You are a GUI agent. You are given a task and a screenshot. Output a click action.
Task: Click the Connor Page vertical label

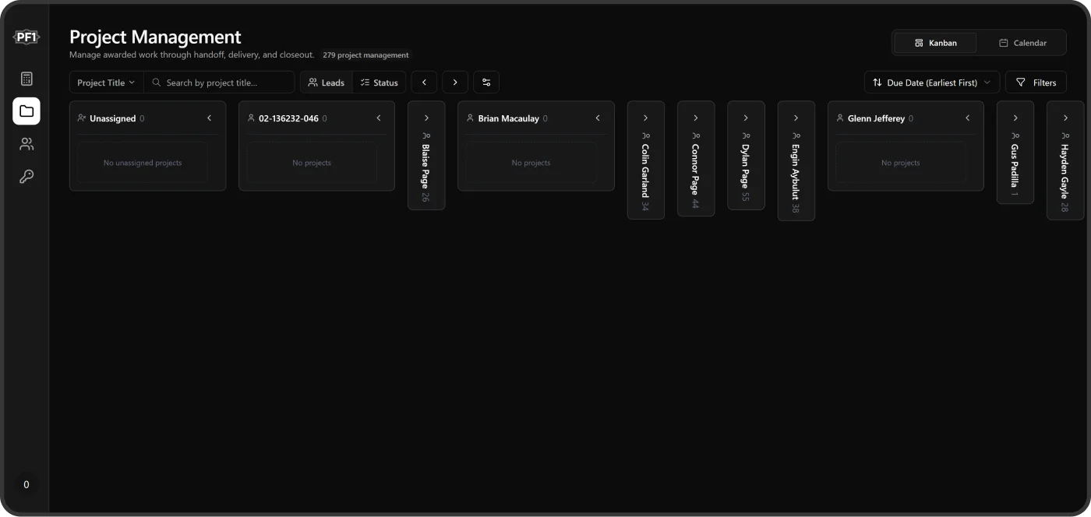(x=696, y=170)
